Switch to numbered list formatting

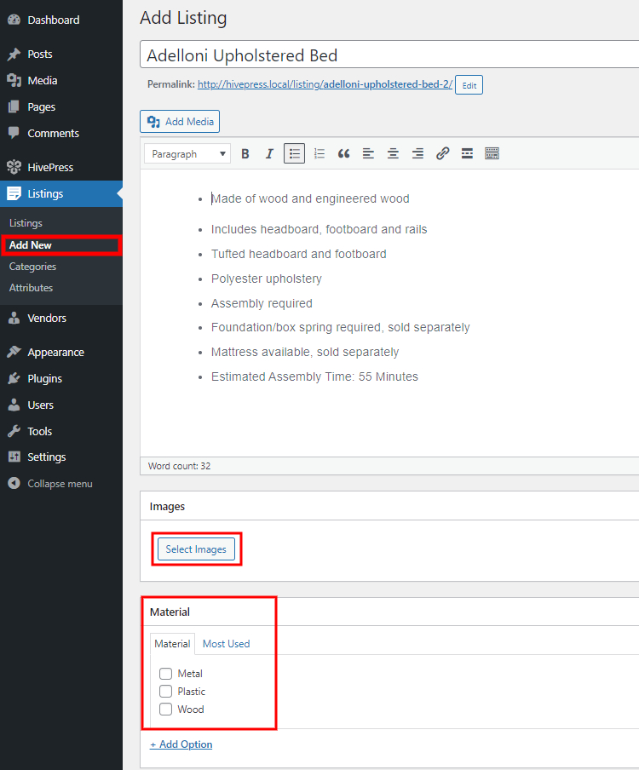coord(319,154)
